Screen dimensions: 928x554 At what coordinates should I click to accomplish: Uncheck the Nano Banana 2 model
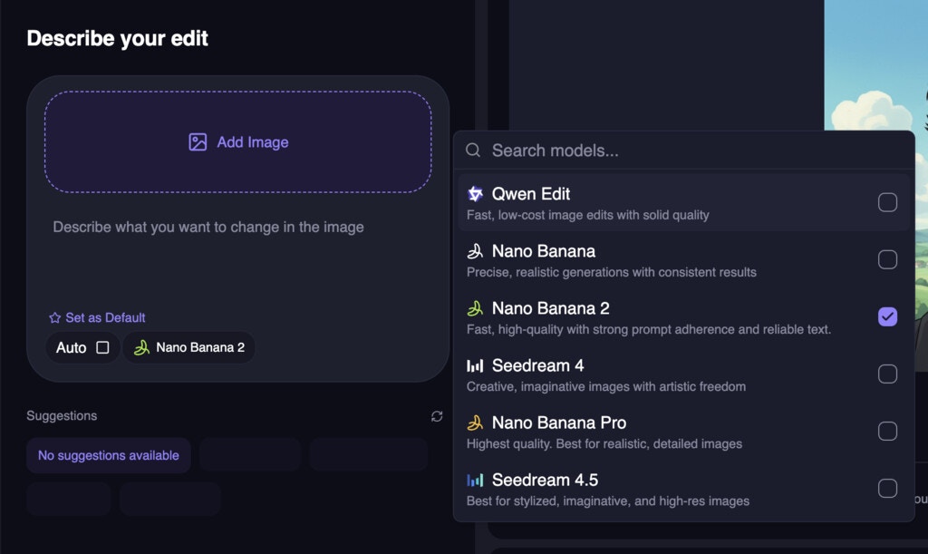pyautogui.click(x=887, y=316)
